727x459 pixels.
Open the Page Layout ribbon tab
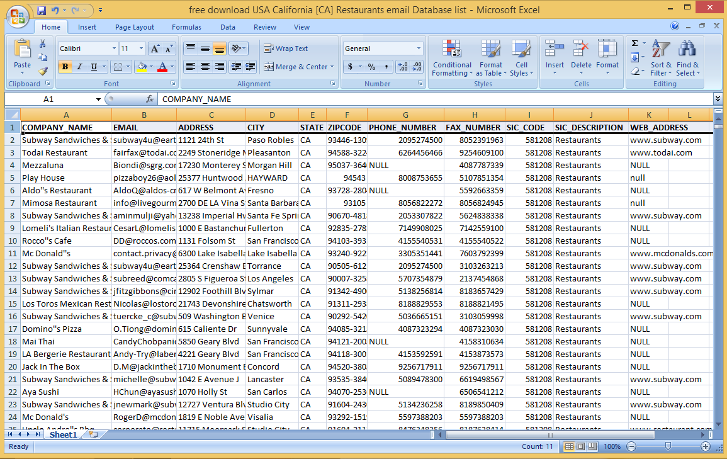[135, 27]
